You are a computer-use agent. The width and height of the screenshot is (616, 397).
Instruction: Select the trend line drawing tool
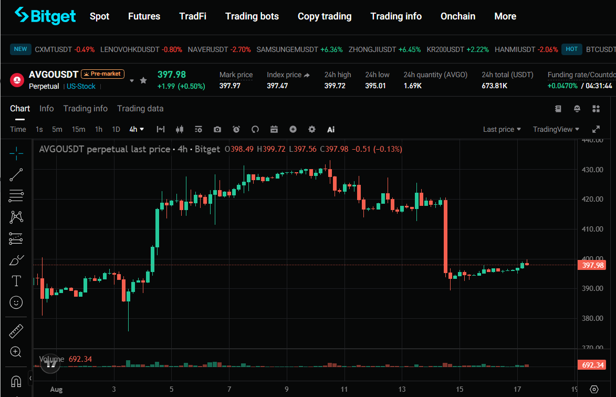click(16, 175)
